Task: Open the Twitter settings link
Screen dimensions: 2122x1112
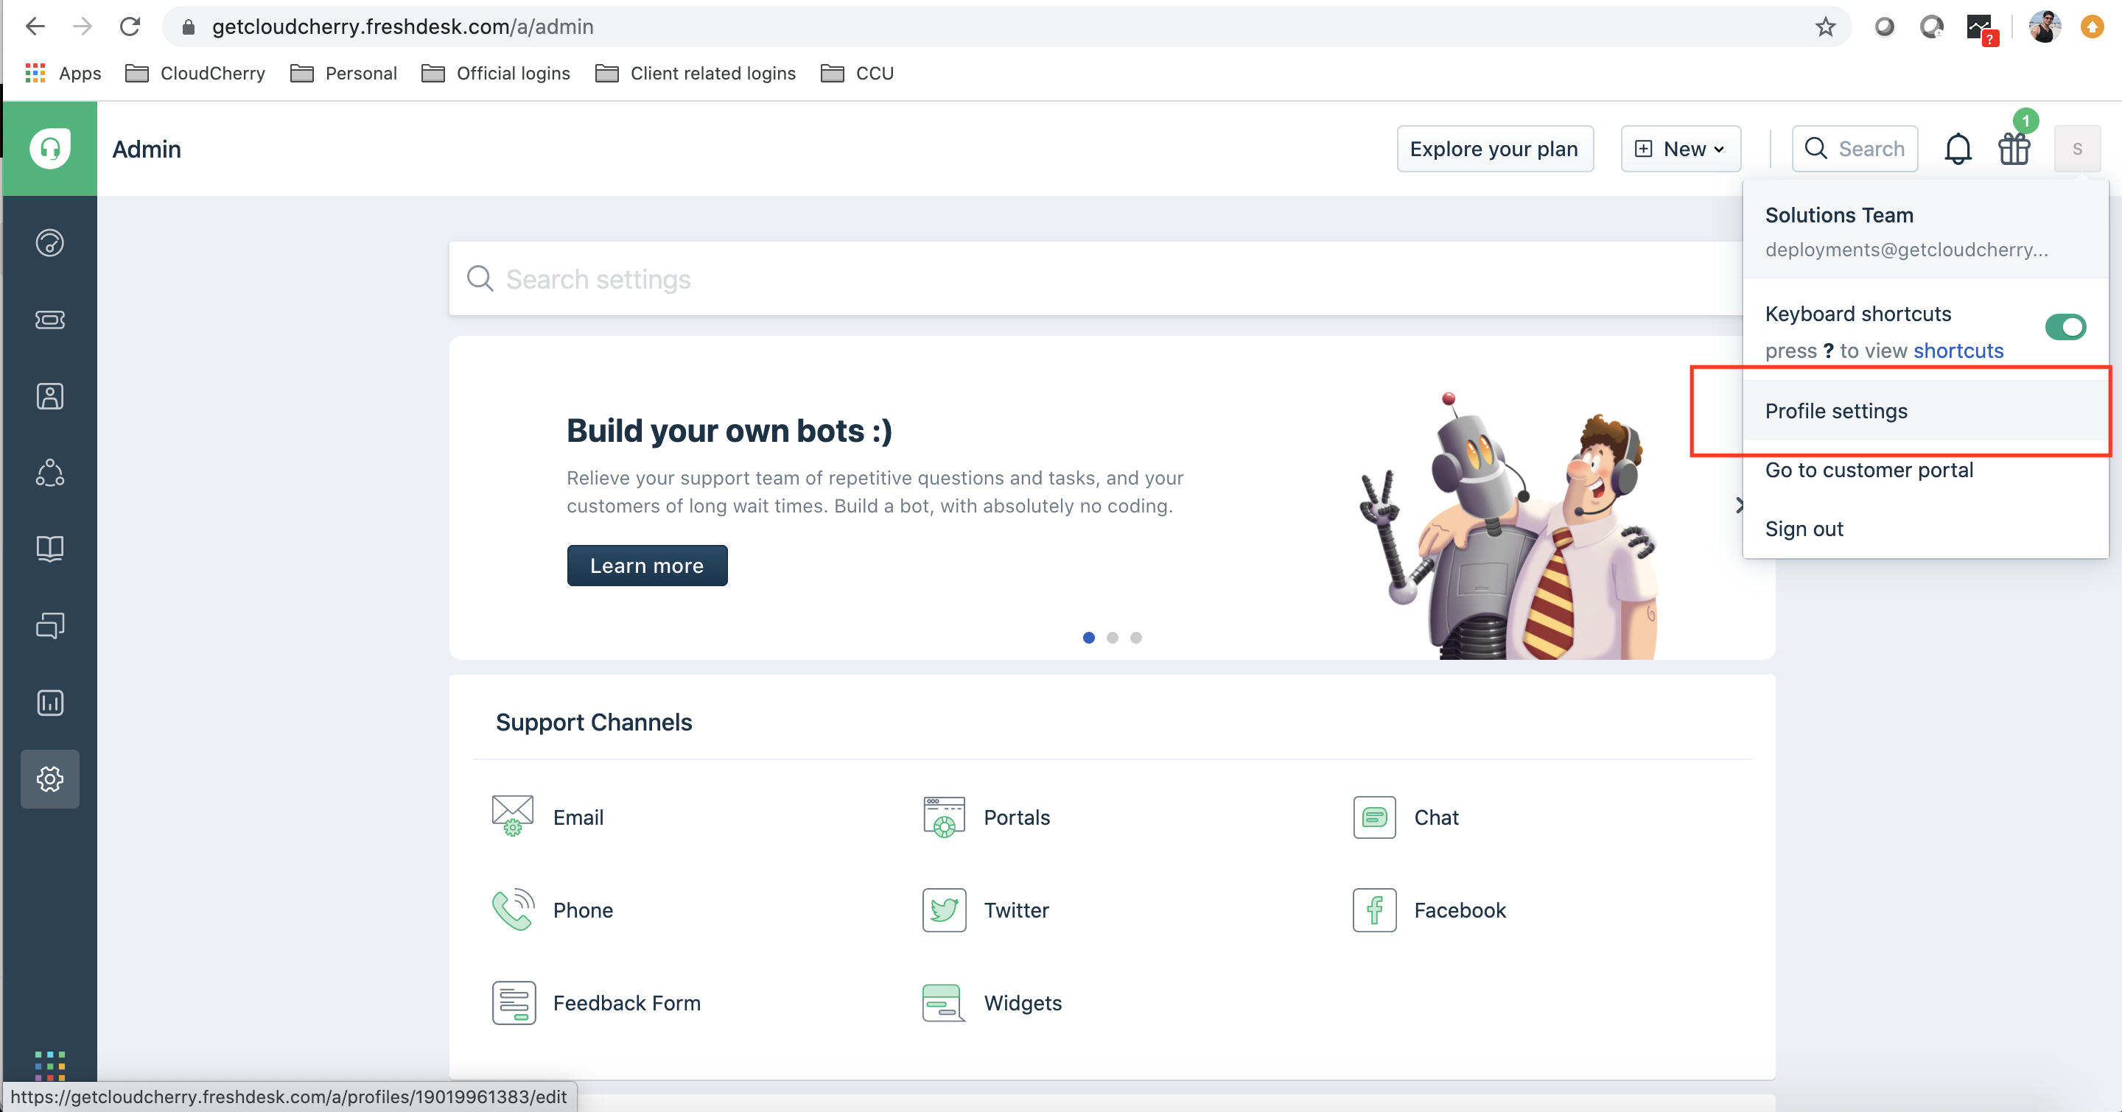Action: [1016, 910]
